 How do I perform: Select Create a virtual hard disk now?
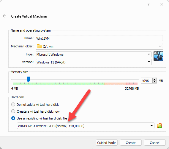click(x=13, y=111)
